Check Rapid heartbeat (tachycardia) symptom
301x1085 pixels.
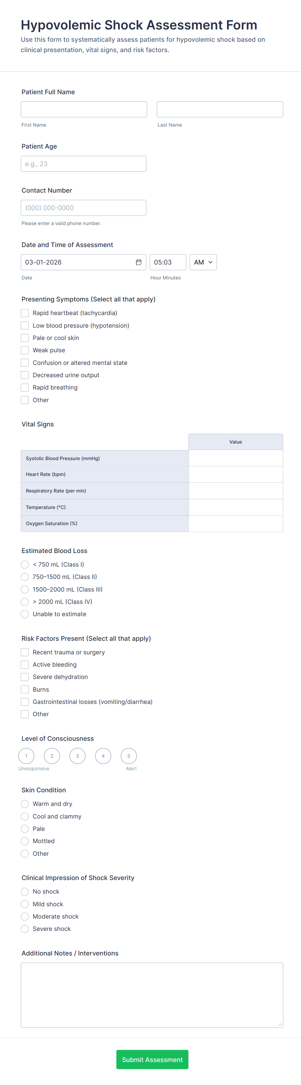[25, 313]
